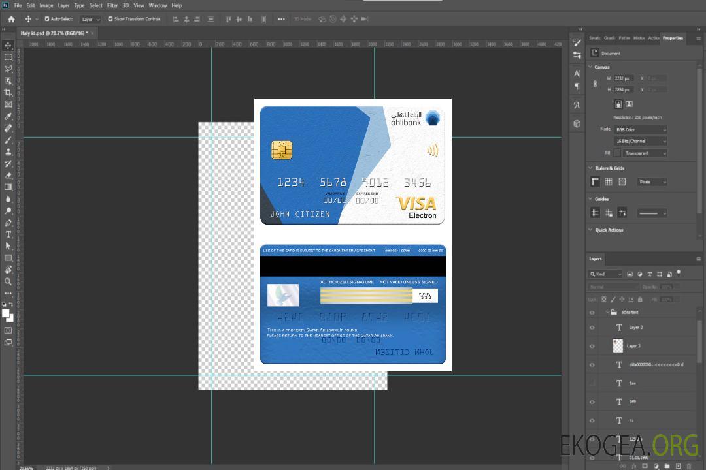This screenshot has width=706, height=470.
Task: Select the Path Selection tool
Action: [8, 246]
